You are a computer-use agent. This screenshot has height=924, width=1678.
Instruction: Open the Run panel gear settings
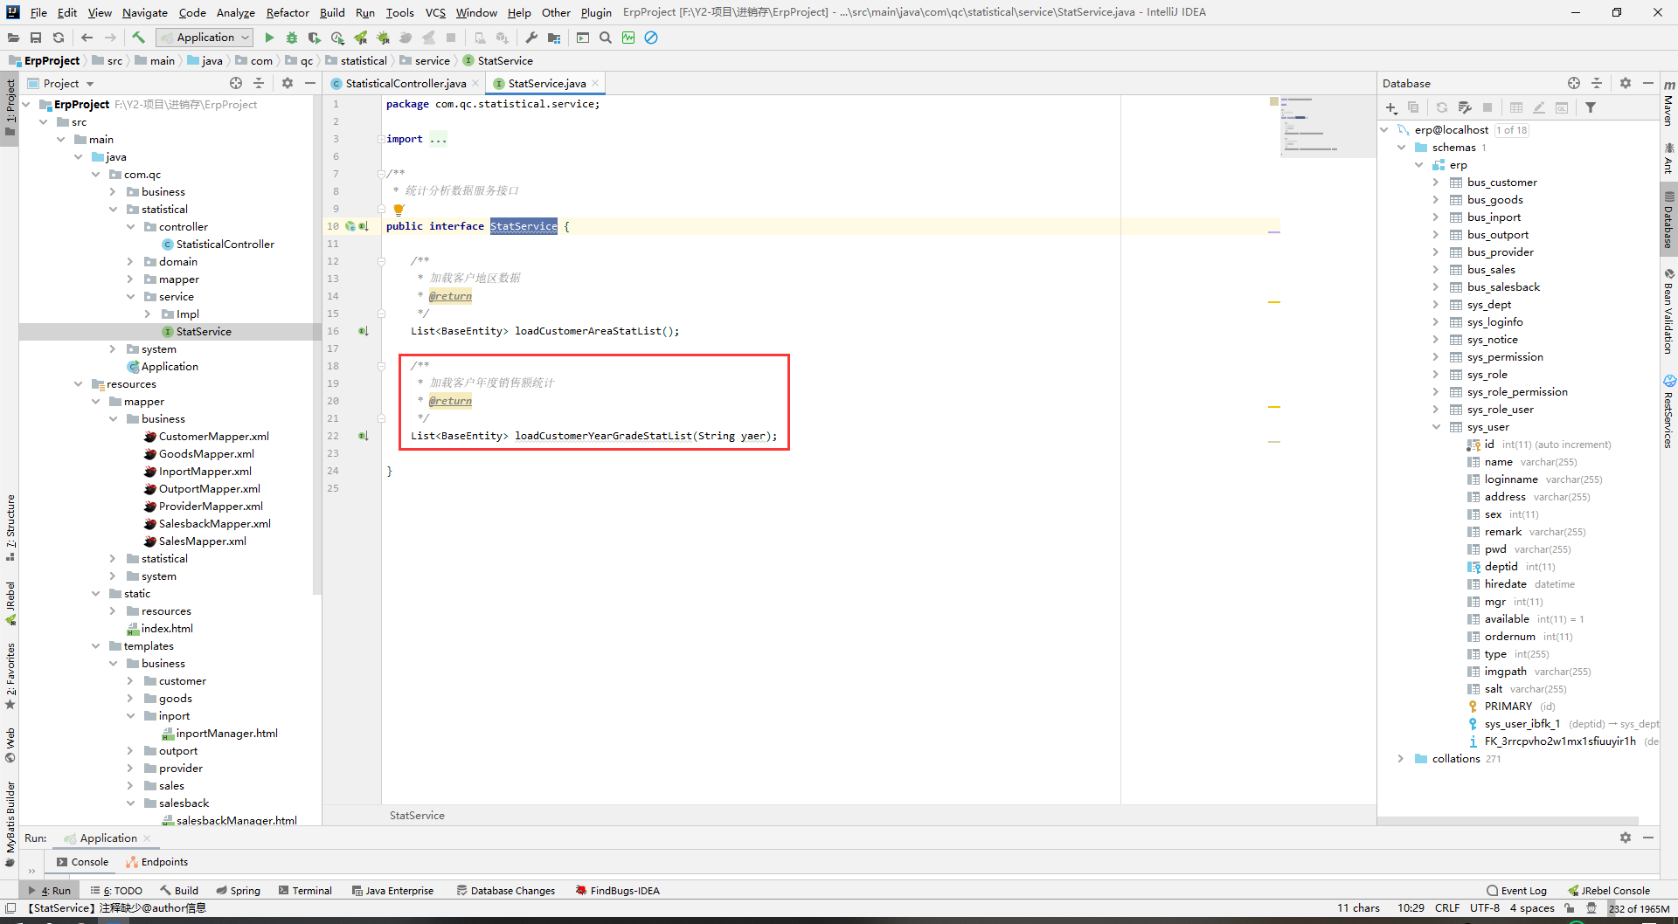pos(1626,838)
